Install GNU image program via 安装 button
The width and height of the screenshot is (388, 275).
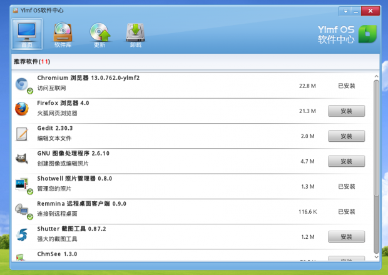346,161
